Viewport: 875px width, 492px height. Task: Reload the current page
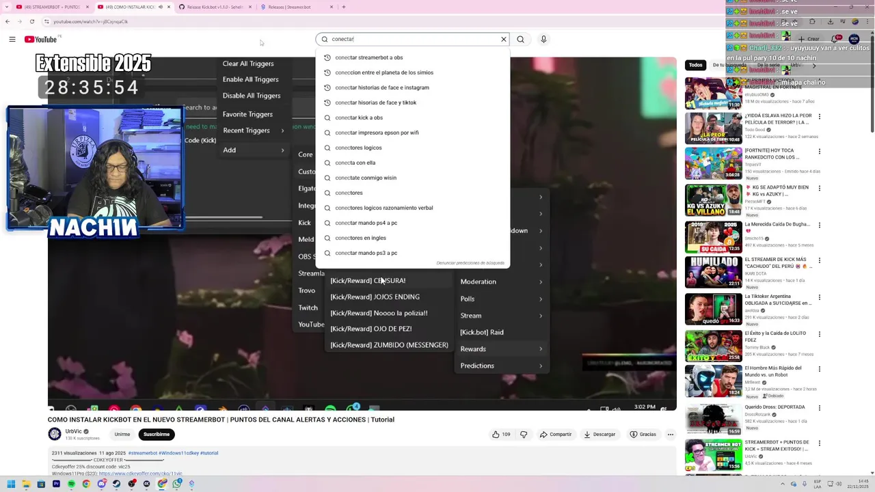coord(31,21)
